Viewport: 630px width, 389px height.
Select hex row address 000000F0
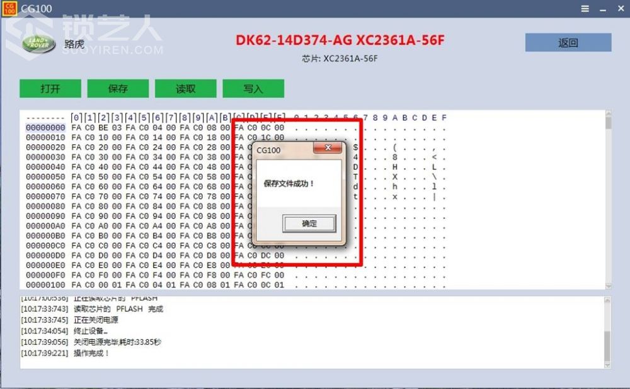(x=45, y=276)
